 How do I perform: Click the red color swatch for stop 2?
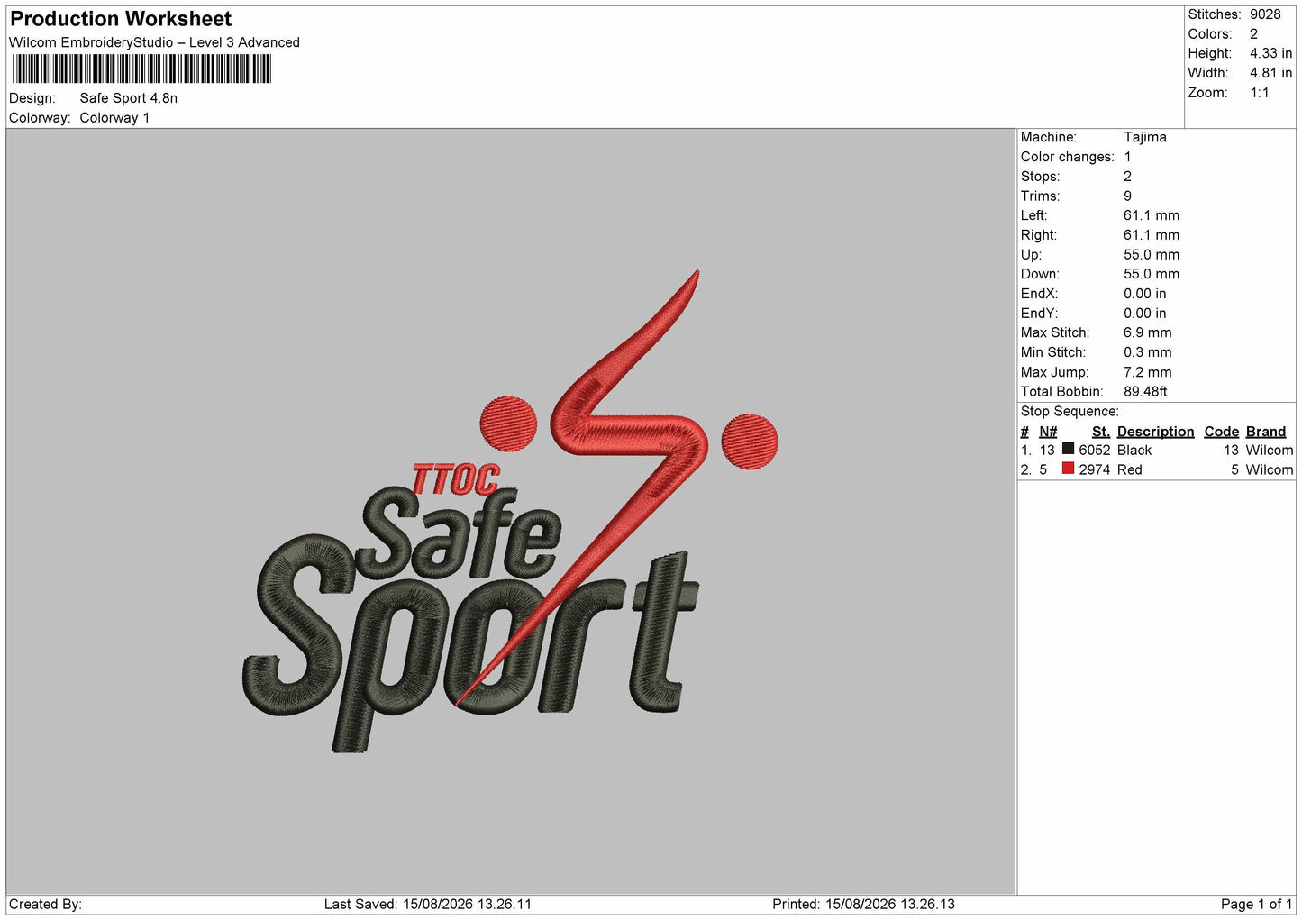click(x=1068, y=469)
